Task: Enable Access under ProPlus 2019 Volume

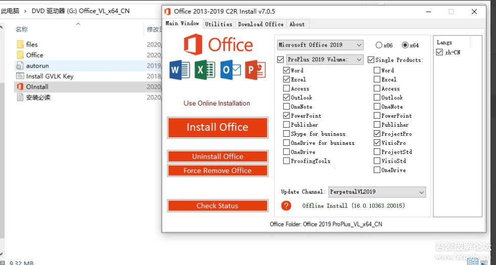Action: click(x=286, y=88)
